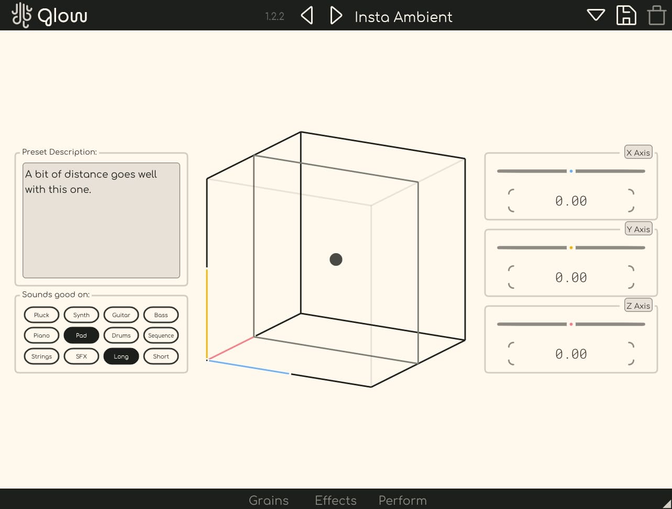672x509 pixels.
Task: Enable the Sequence sound tag
Action: pyautogui.click(x=161, y=335)
